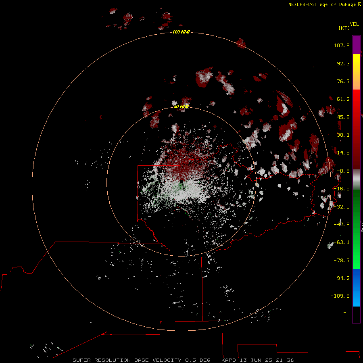This screenshot has width=363, height=363.
Task: Click the TH legend label
Action: (346, 314)
